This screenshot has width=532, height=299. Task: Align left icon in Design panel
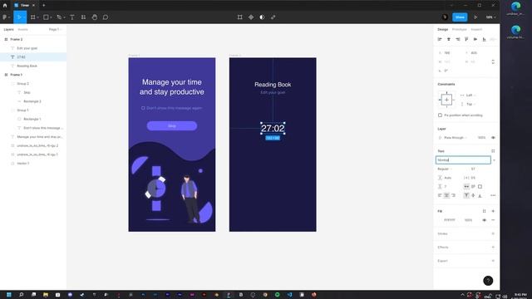click(x=440, y=39)
